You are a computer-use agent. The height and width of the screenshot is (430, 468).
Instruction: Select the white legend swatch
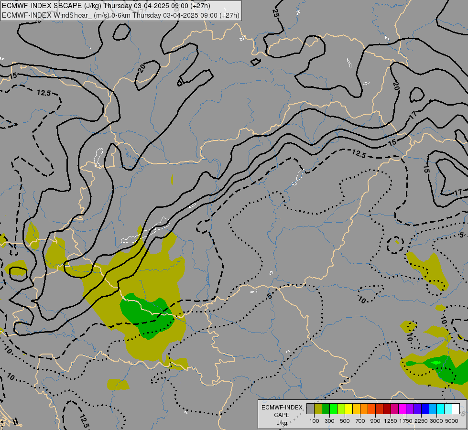[456, 408]
